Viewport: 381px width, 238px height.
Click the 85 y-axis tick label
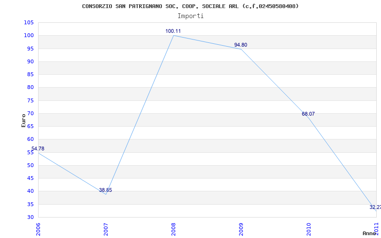[30, 74]
